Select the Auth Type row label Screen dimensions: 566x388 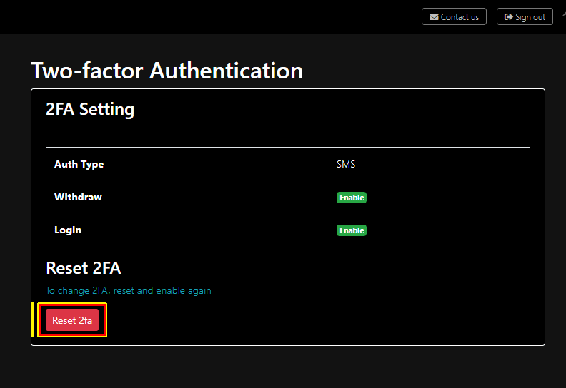click(79, 164)
